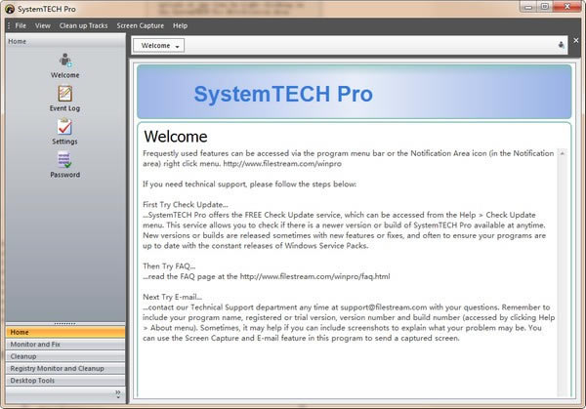586x409 pixels.
Task: Click the menu bar grip handle
Action: pos(9,25)
